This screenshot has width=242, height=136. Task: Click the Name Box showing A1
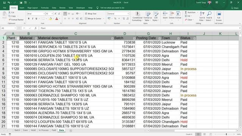click(9, 28)
